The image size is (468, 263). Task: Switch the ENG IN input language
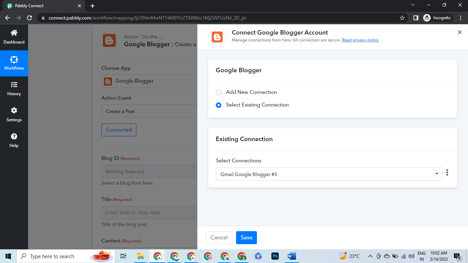(x=421, y=256)
